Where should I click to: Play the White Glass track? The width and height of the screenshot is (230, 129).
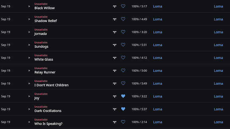coord(29,58)
